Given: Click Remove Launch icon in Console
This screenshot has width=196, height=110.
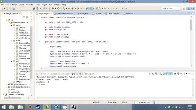Looking at the screenshot, I should 153,74.
